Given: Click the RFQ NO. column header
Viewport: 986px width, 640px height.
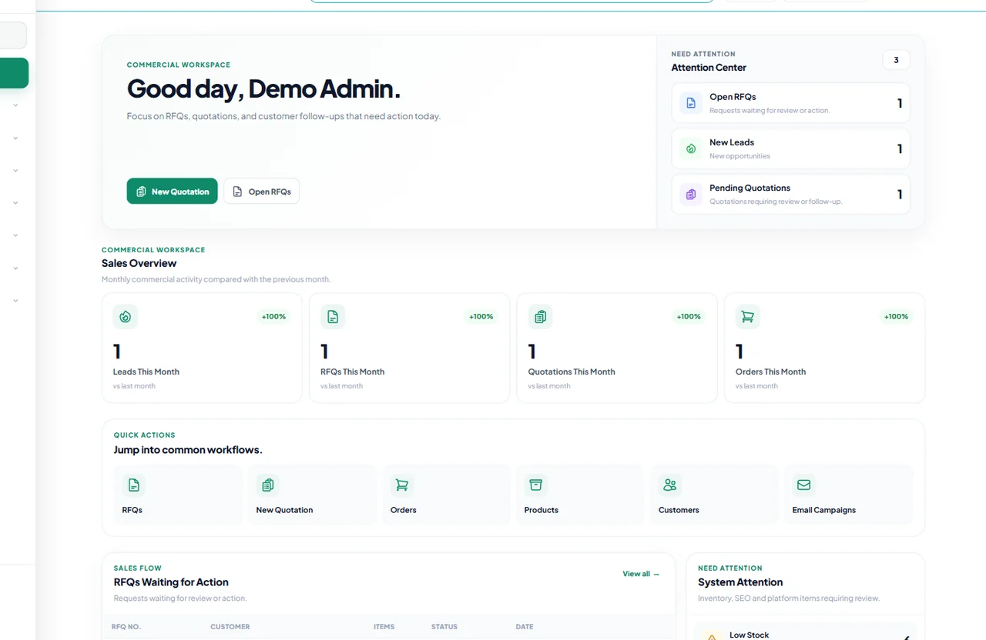Looking at the screenshot, I should pyautogui.click(x=126, y=627).
